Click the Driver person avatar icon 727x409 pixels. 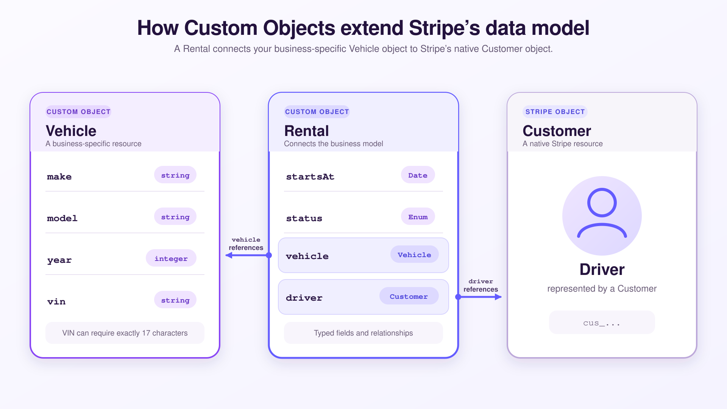tap(602, 215)
